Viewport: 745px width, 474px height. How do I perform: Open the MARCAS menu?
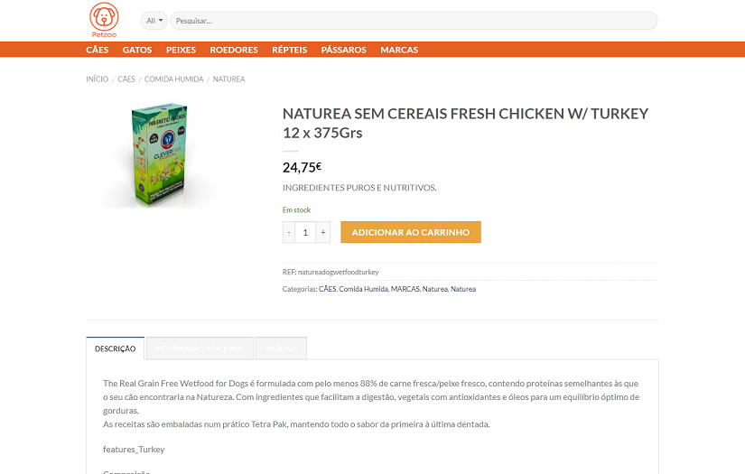tap(399, 50)
